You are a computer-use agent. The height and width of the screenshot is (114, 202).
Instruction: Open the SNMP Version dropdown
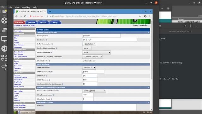point(89,67)
